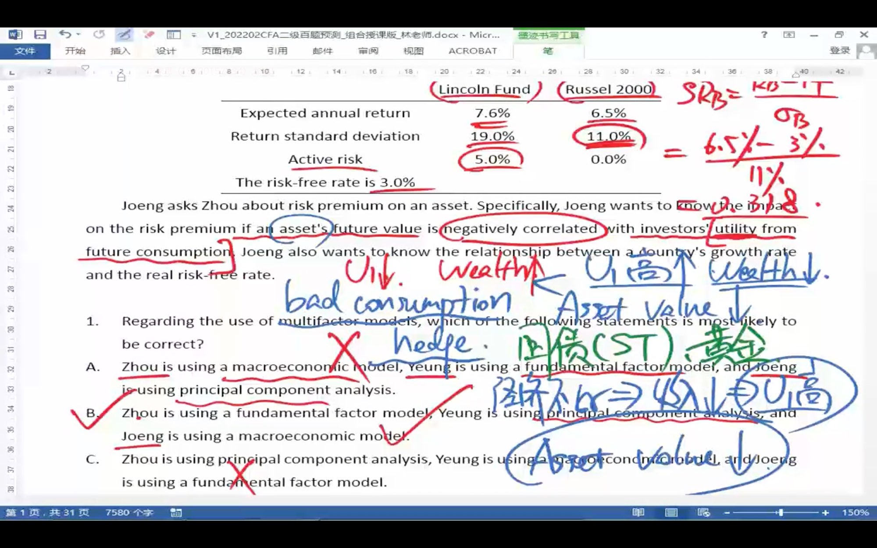The height and width of the screenshot is (548, 877).
Task: Open Ribbon Display Options
Action: click(789, 35)
